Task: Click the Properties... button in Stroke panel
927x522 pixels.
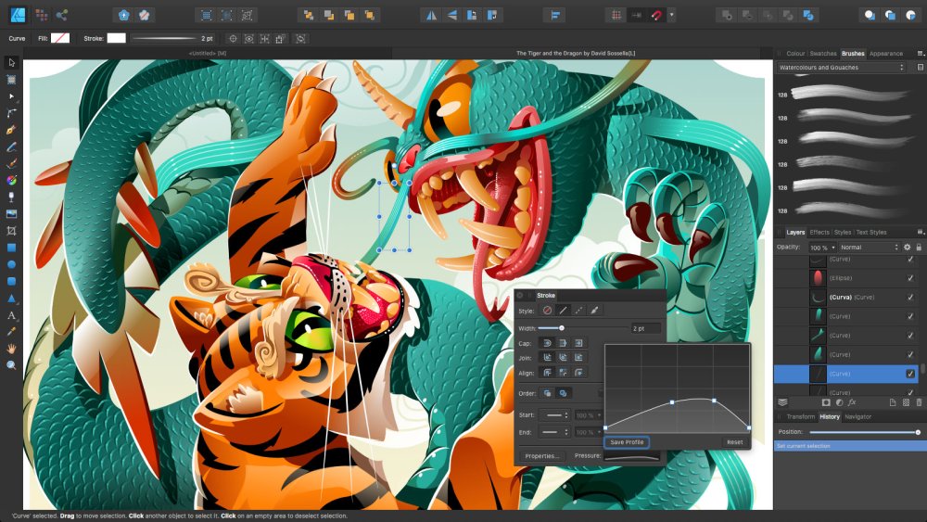Action: (x=541, y=456)
